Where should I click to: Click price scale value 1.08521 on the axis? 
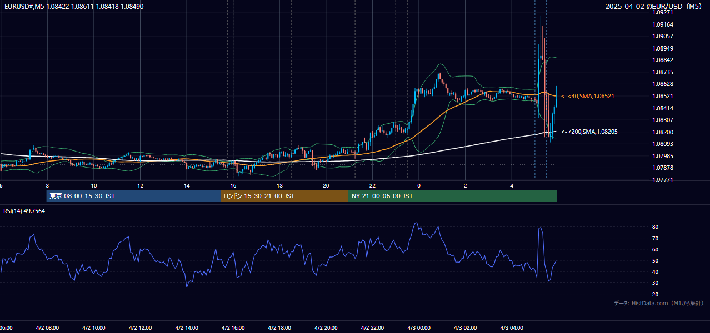[x=663, y=96]
